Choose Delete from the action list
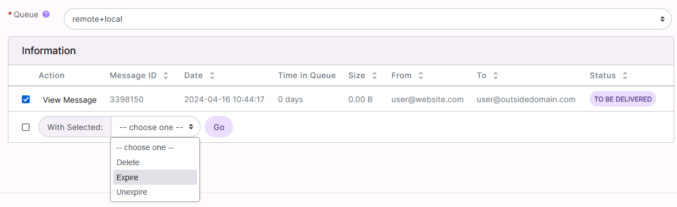 [x=155, y=162]
